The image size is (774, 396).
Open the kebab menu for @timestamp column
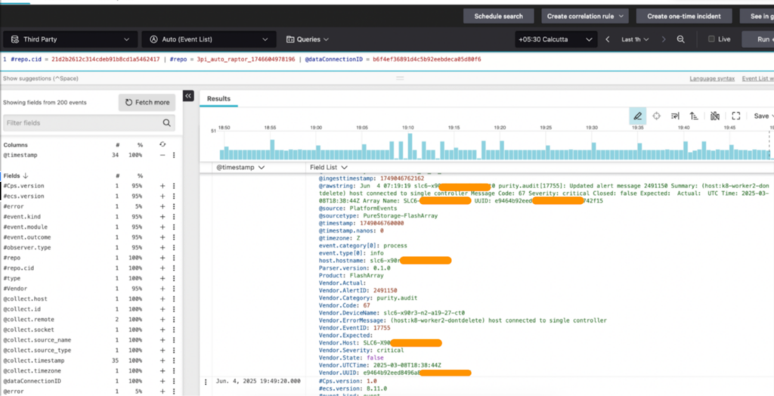[174, 155]
